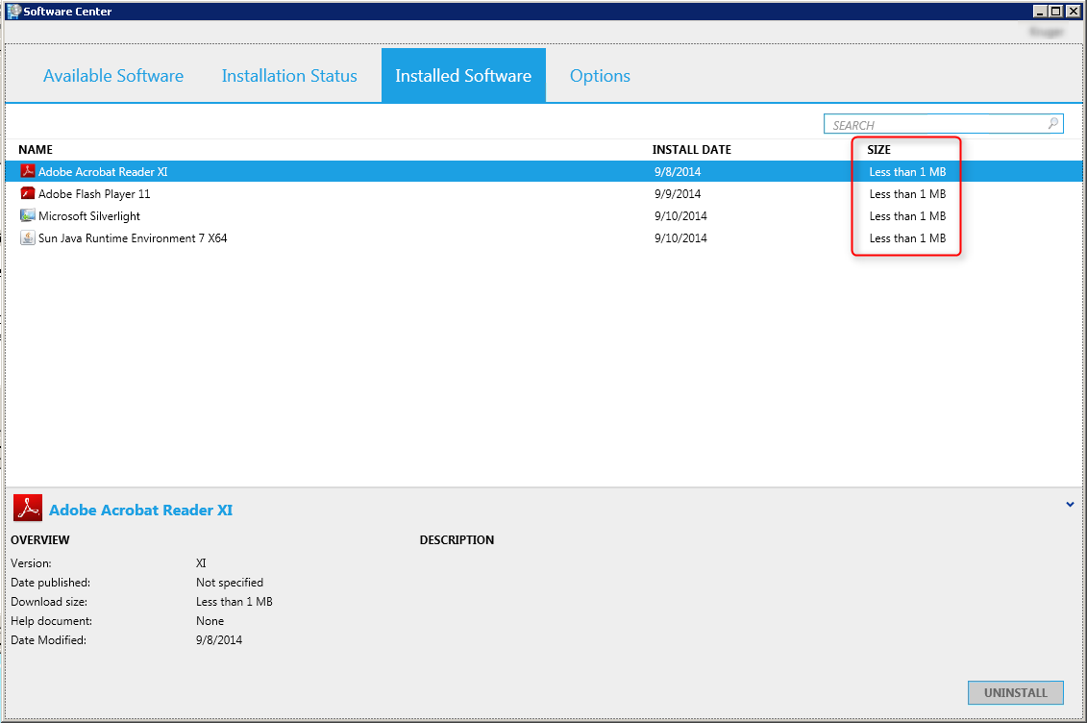Image resolution: width=1087 pixels, height=723 pixels.
Task: Click the Adobe Acrobat Reader XI heading link
Action: click(140, 511)
